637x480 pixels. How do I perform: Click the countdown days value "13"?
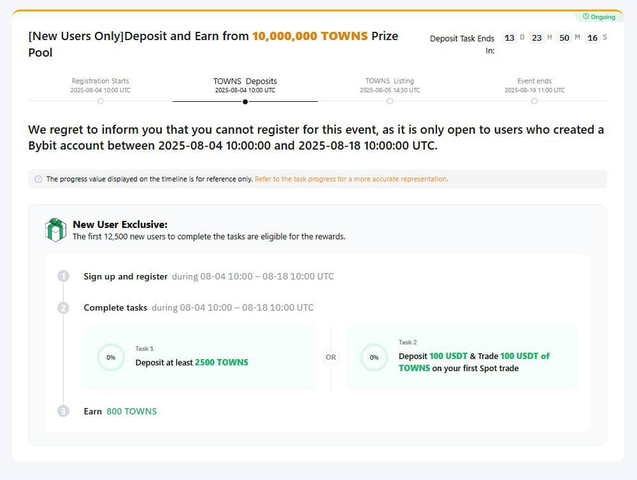[510, 38]
